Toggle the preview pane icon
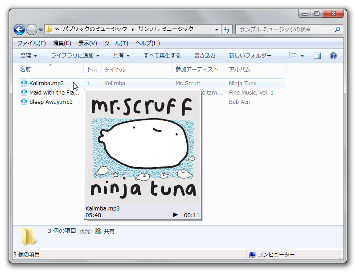 317,56
